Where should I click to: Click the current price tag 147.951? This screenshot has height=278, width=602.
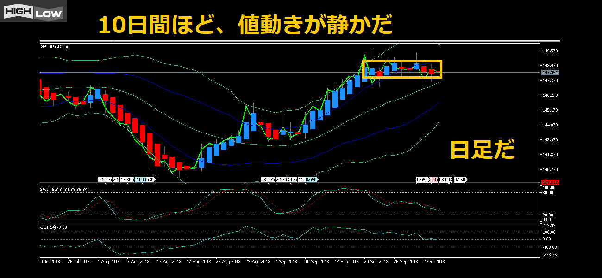point(550,73)
